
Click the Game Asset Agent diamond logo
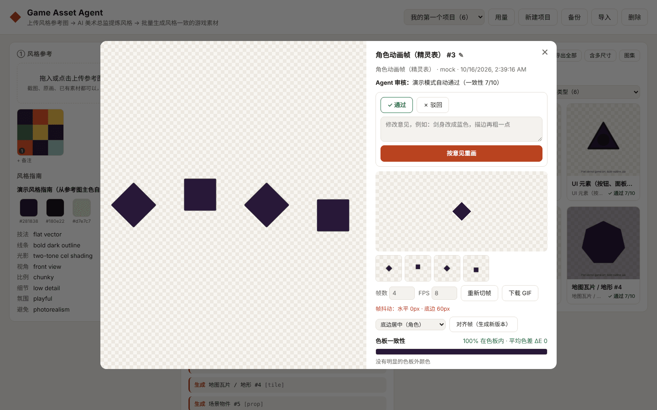[x=16, y=17]
